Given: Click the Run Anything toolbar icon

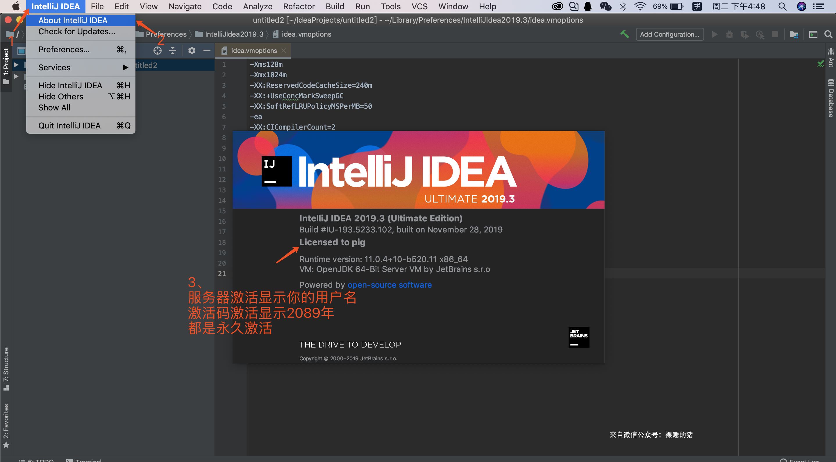Looking at the screenshot, I should (813, 34).
